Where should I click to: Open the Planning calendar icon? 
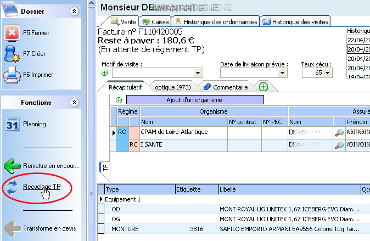[12, 124]
